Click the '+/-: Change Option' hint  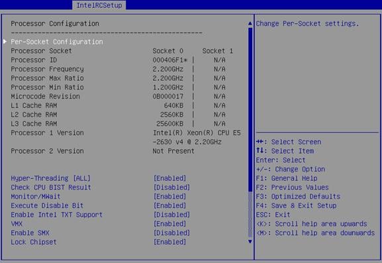click(x=291, y=169)
